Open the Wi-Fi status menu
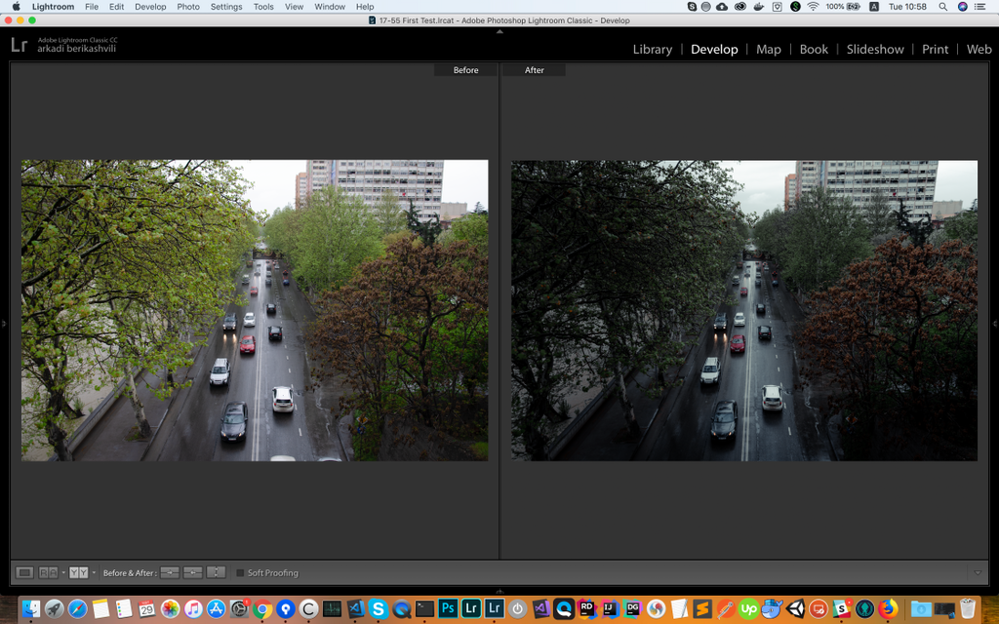Viewport: 999px width, 624px height. click(813, 7)
